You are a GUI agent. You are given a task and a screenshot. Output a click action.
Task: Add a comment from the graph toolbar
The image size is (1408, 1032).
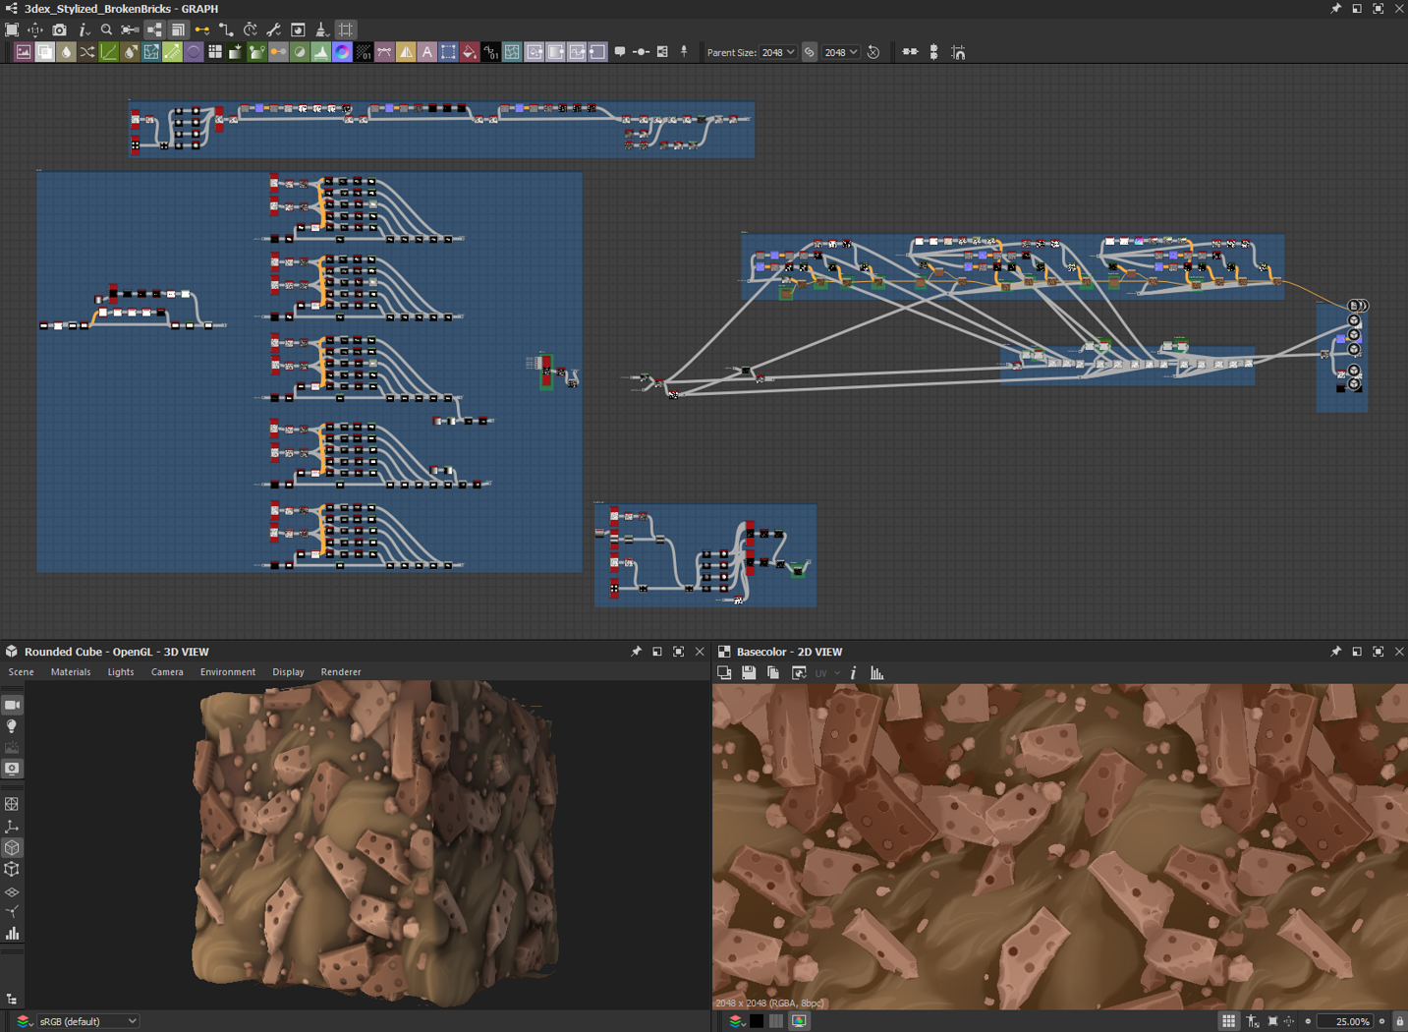(x=620, y=52)
